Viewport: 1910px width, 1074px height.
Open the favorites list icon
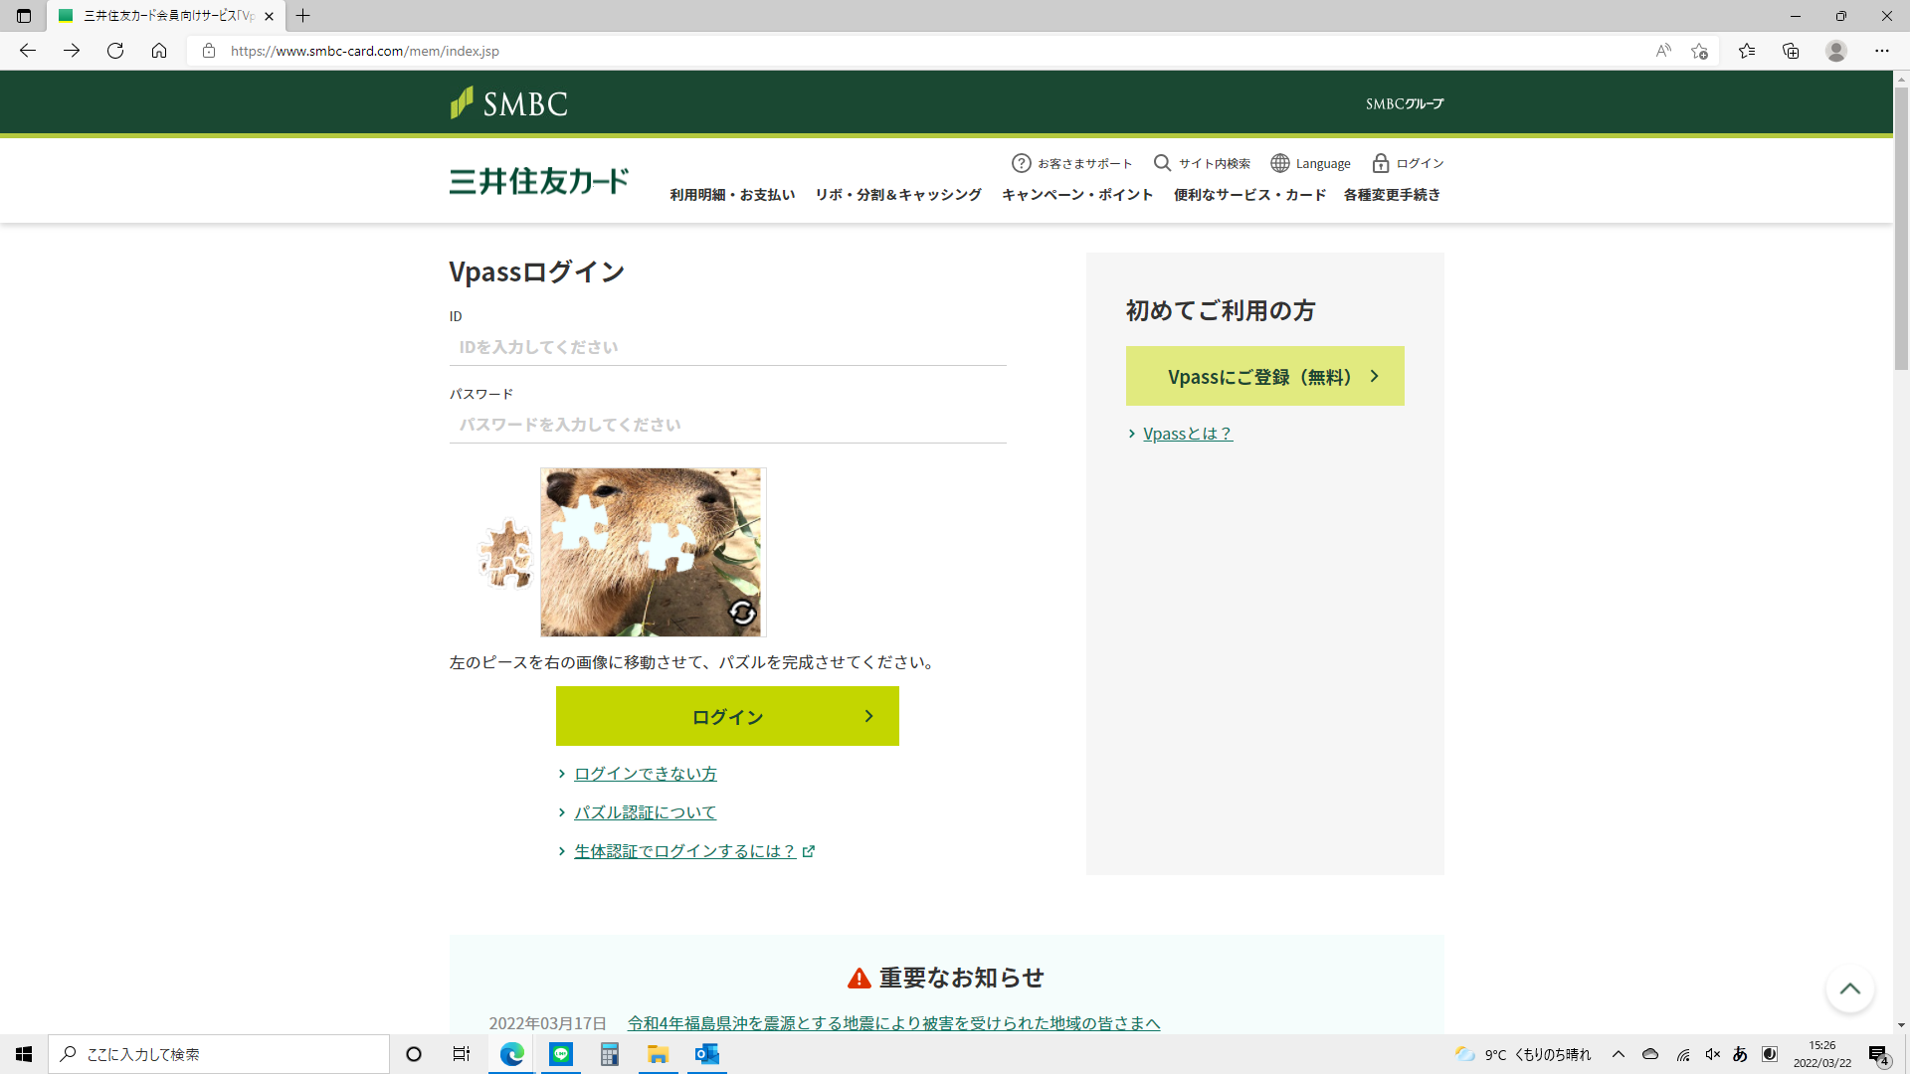[1747, 51]
